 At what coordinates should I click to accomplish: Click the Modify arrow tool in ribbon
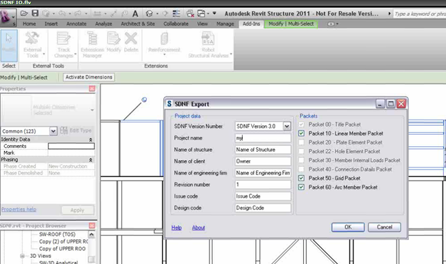9,45
